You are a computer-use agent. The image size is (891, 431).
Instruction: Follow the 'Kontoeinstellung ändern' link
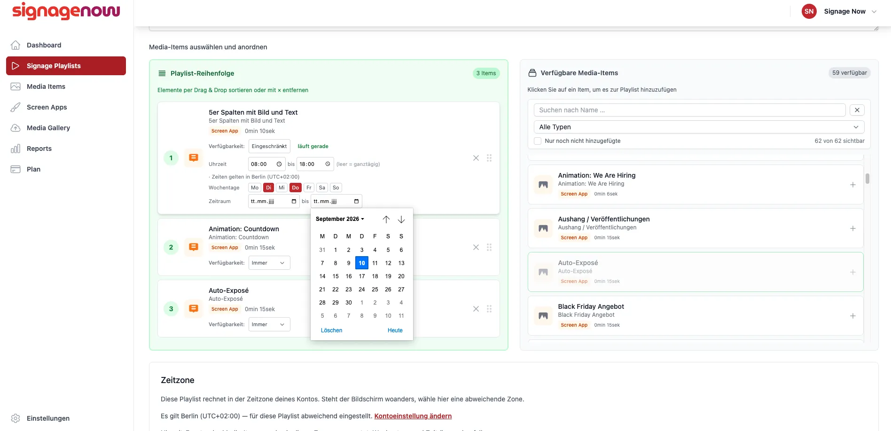point(413,416)
